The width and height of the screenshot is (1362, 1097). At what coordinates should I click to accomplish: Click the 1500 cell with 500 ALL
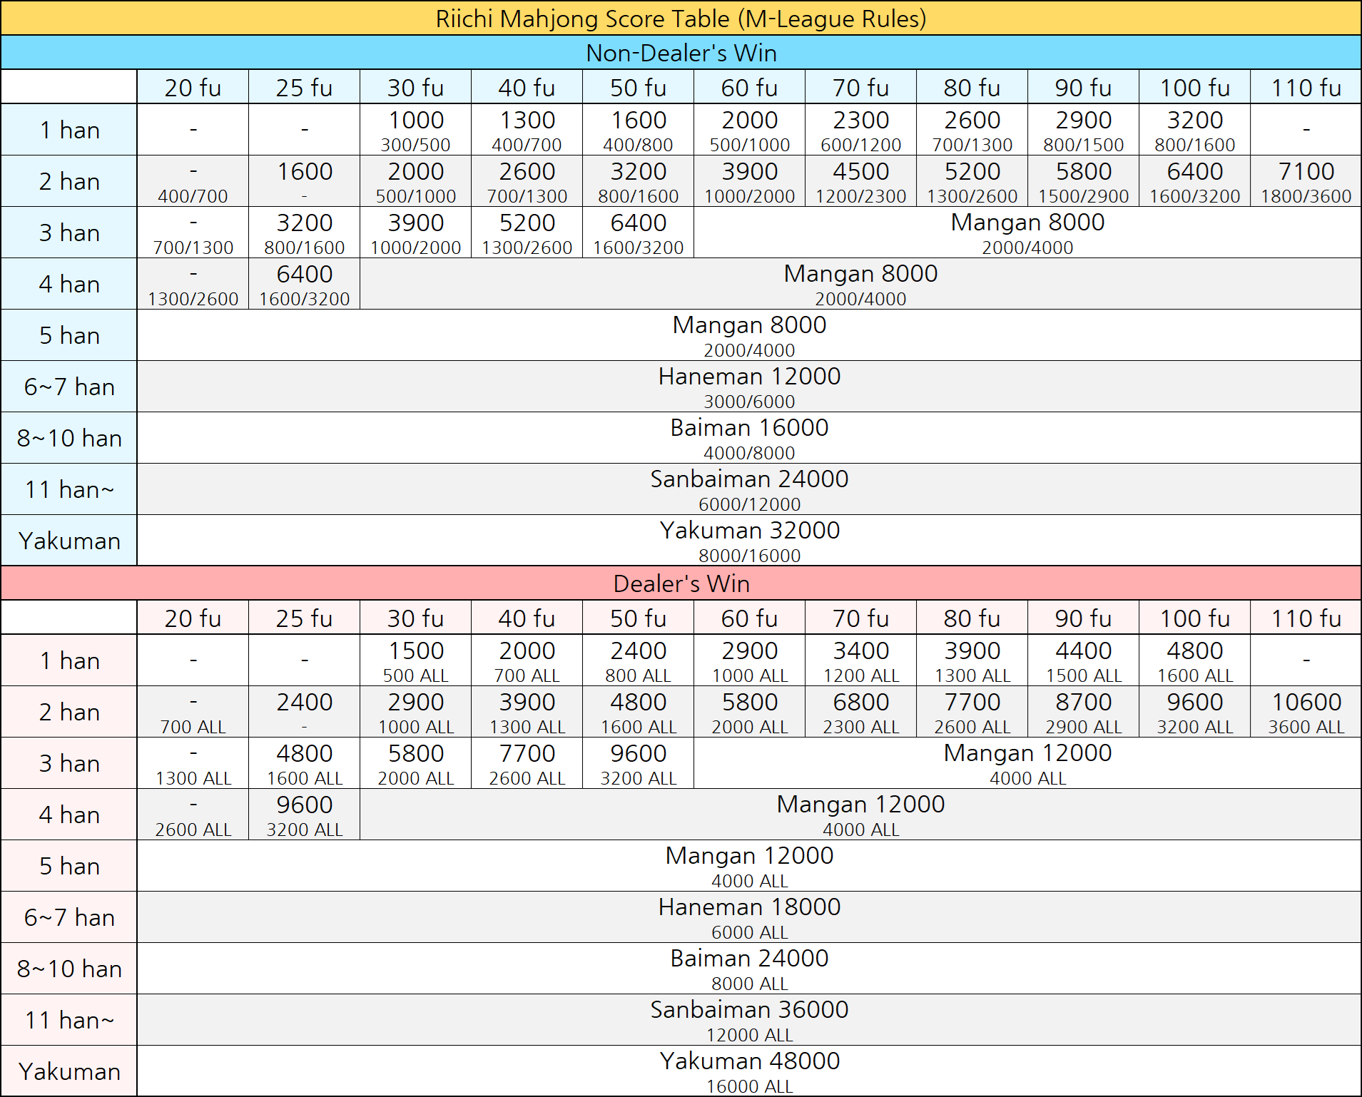[x=415, y=660]
